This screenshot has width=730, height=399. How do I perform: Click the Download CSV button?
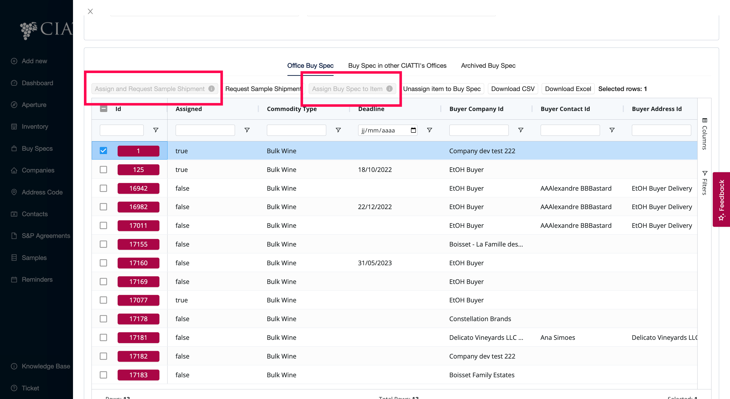(x=513, y=89)
